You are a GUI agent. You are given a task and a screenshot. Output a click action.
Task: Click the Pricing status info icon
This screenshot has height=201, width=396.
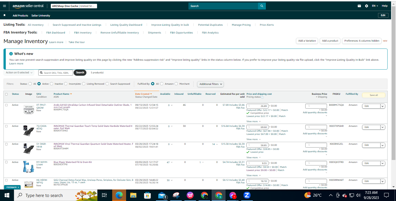tap(262, 97)
